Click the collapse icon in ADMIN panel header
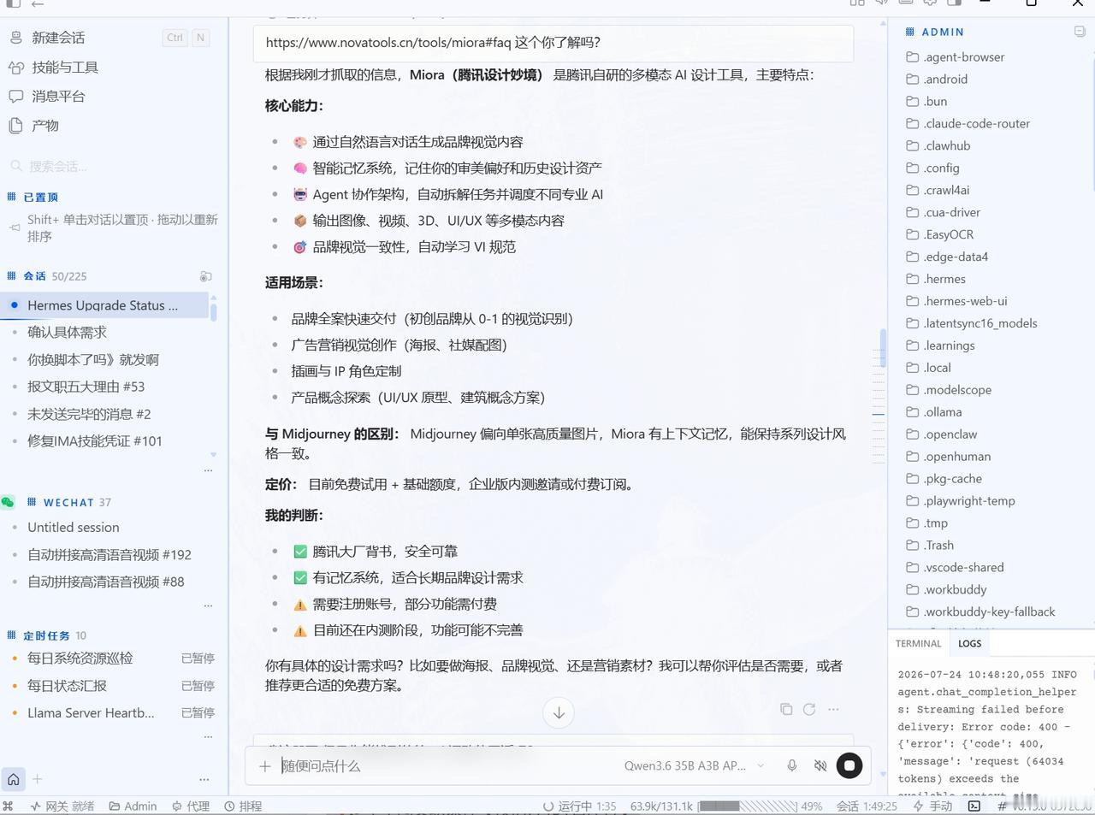The height and width of the screenshot is (815, 1095). pyautogui.click(x=1080, y=32)
